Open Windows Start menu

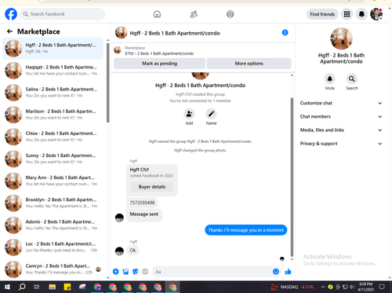(7, 287)
